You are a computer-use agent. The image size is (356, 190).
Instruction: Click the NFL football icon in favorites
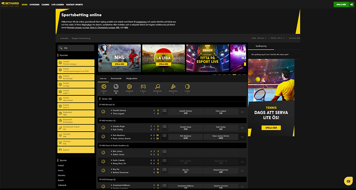(x=60, y=128)
